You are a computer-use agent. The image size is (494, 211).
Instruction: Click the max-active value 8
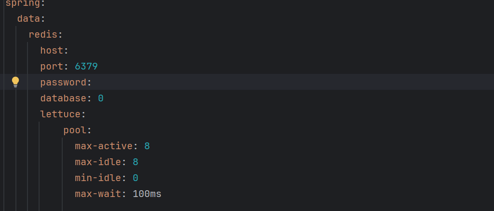[147, 146]
